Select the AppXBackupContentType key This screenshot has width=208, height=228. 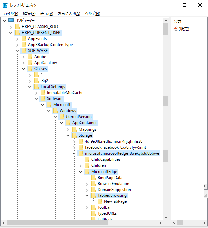pyautogui.click(x=50, y=45)
